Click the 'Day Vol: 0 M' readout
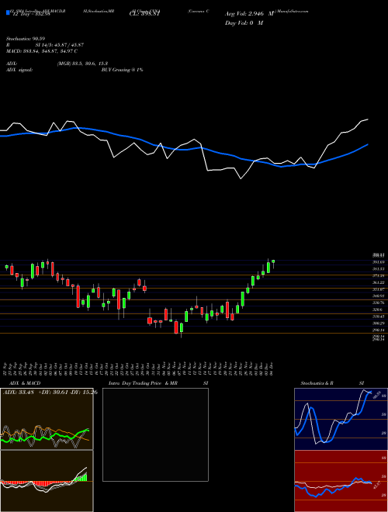 tap(244, 22)
